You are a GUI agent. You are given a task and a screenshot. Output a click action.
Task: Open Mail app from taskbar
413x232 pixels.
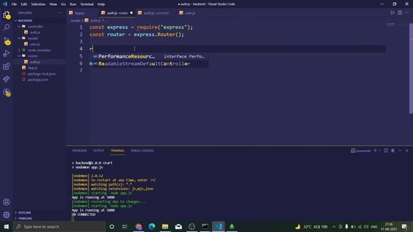point(178,226)
